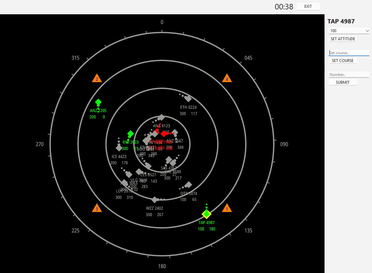Select the TAP 4987 yellow aircraft

tap(206, 214)
